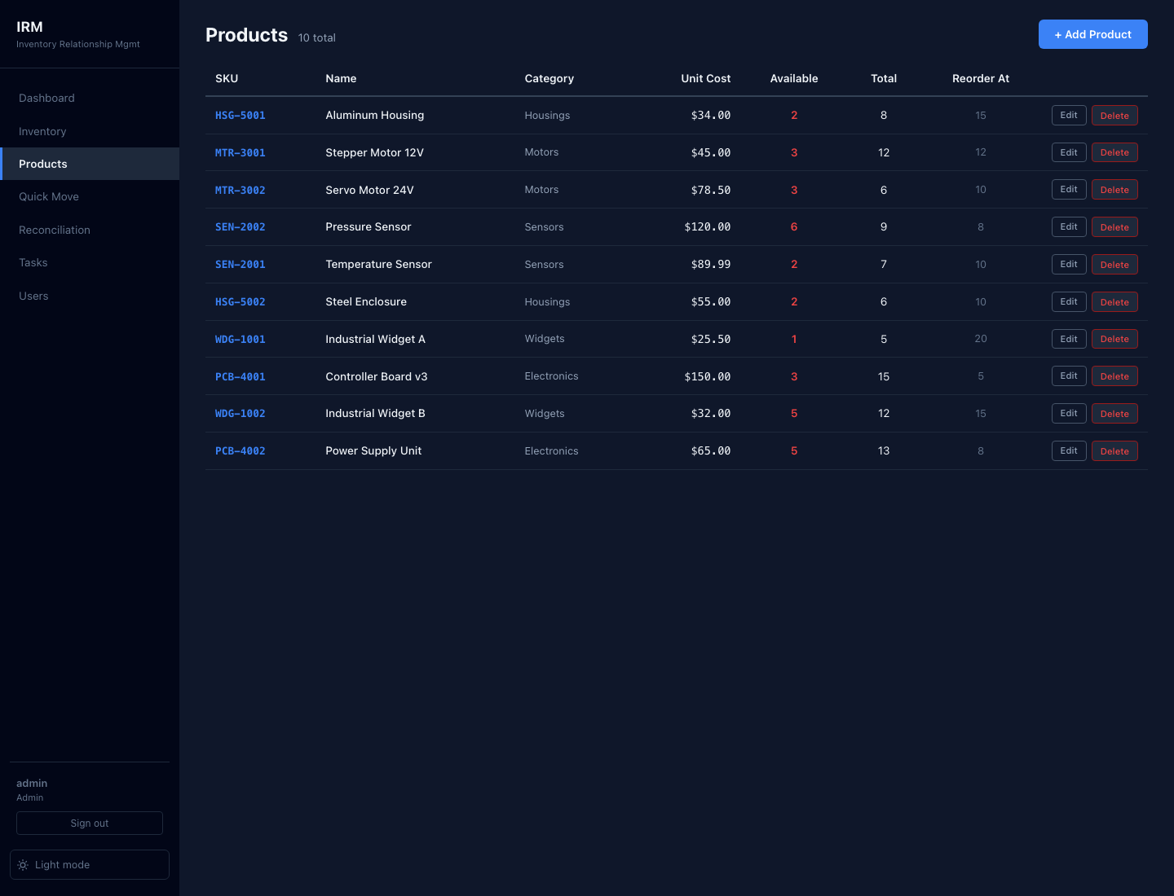Click the Reorder At column header
1174x896 pixels.
click(981, 78)
